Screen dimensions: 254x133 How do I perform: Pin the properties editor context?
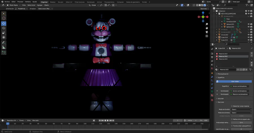tap(251, 48)
